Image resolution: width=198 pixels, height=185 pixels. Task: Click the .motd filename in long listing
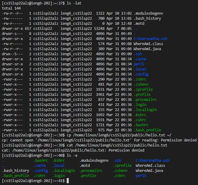coord(139,23)
